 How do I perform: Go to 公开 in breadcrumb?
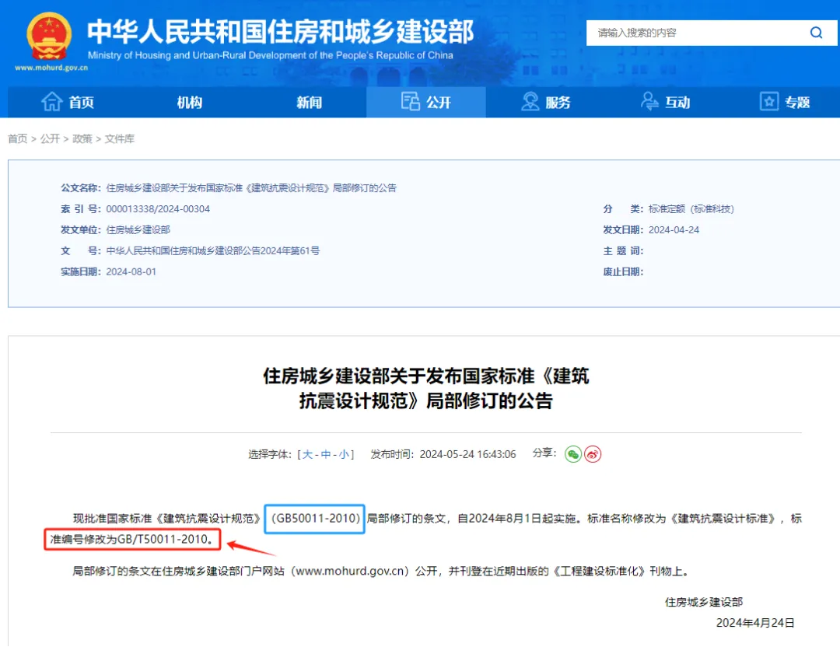pyautogui.click(x=50, y=138)
